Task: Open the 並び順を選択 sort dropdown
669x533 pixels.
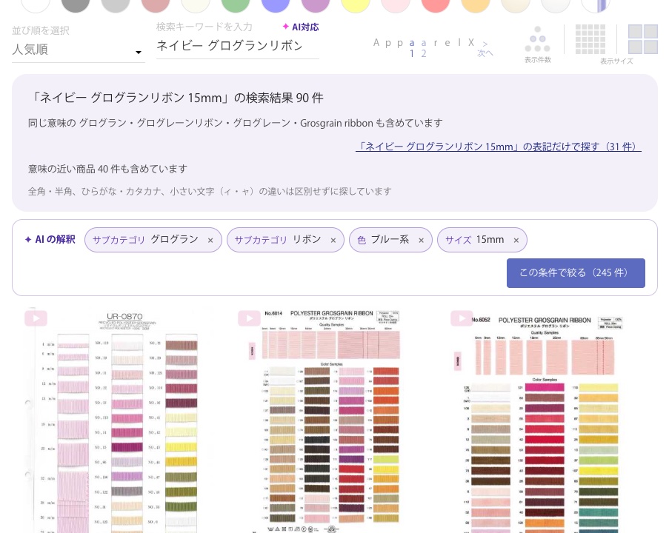Action: pyautogui.click(x=78, y=50)
